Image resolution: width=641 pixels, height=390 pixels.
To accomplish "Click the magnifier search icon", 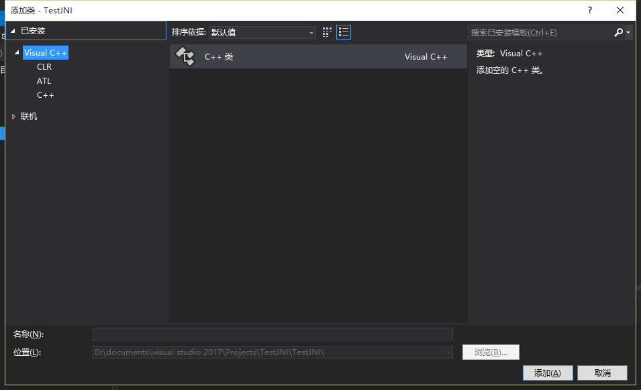I will (618, 32).
